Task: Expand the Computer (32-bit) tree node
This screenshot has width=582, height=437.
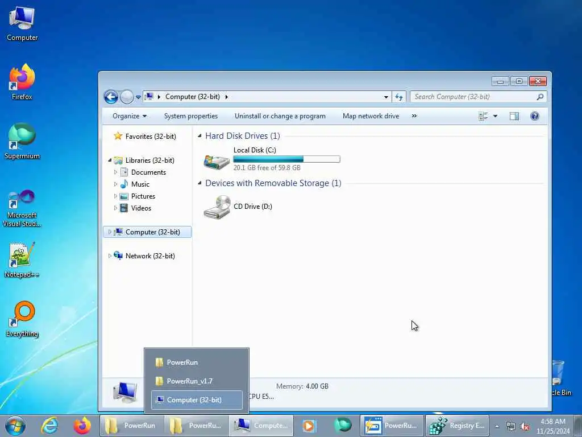Action: click(110, 232)
